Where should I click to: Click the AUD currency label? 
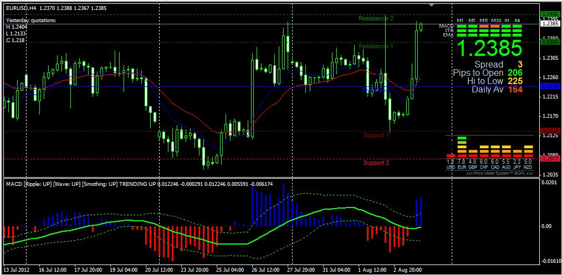point(506,167)
